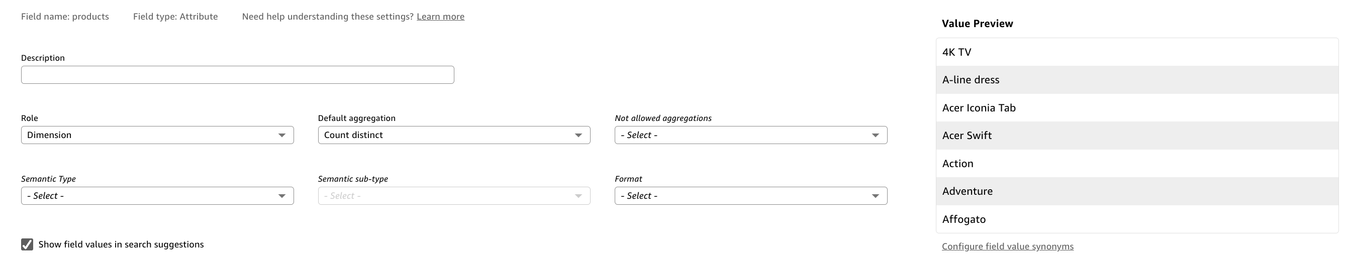Open the Format dropdown
1347x262 pixels.
coord(750,196)
